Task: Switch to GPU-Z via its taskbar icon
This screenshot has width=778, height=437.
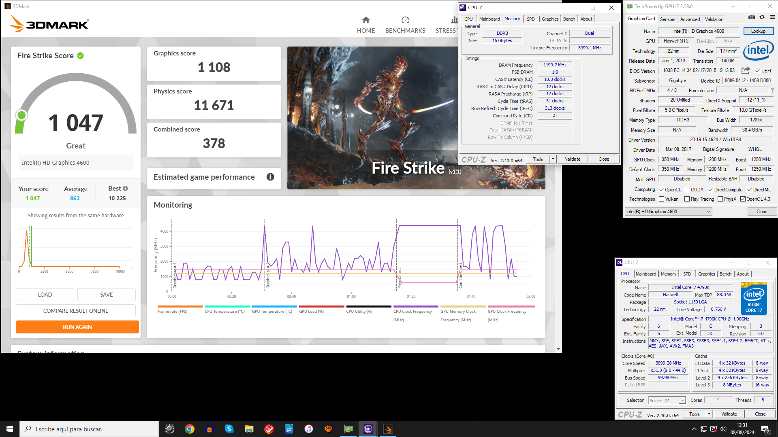Action: [x=348, y=429]
